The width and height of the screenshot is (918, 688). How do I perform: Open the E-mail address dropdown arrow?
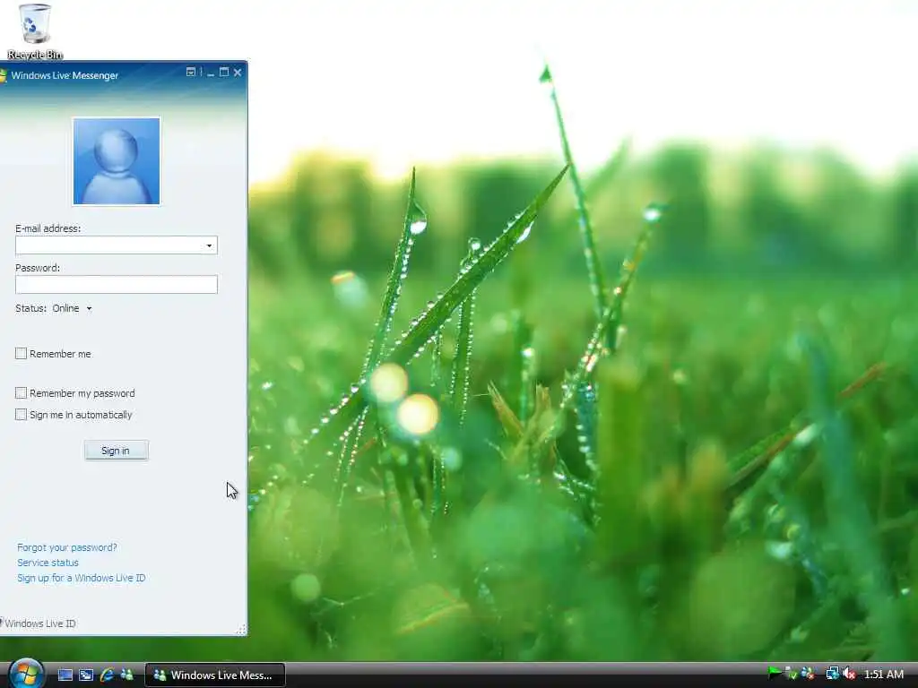pos(209,245)
